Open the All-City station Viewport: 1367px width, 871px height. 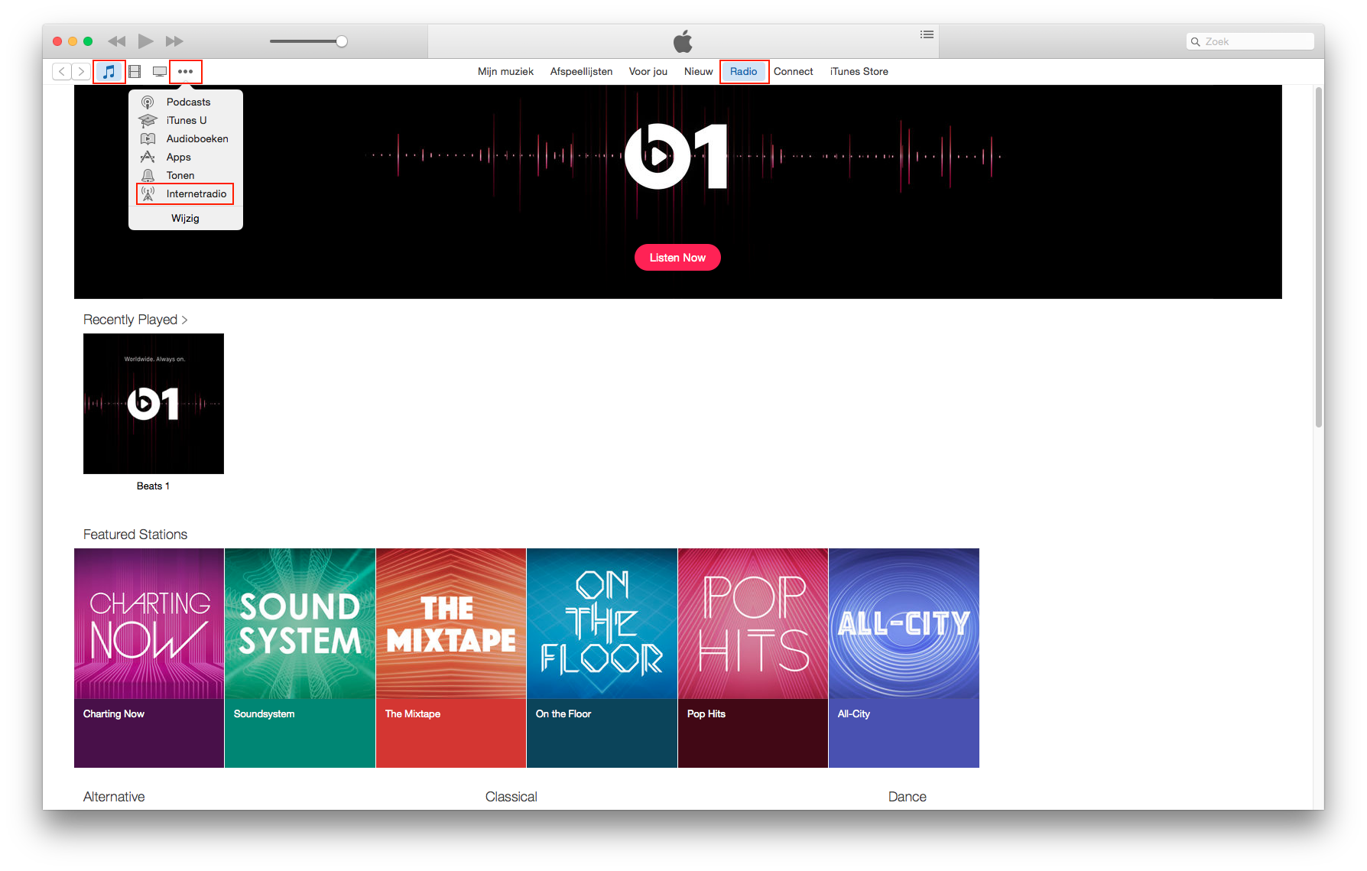904,658
